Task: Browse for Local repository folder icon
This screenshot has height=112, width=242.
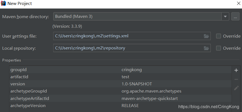Action: pos(206,48)
